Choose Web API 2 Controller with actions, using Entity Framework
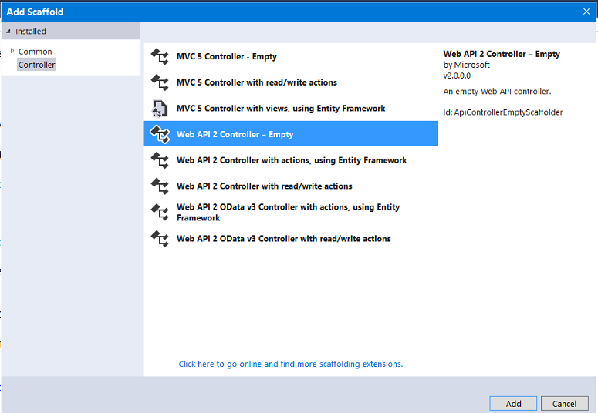Viewport: 598px width, 413px height. tap(290, 160)
